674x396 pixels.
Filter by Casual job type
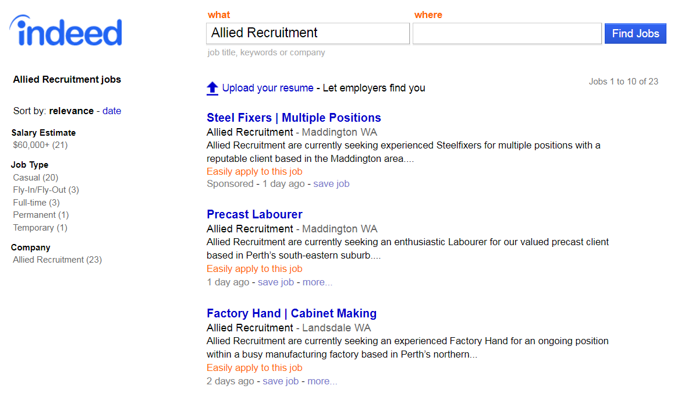36,178
